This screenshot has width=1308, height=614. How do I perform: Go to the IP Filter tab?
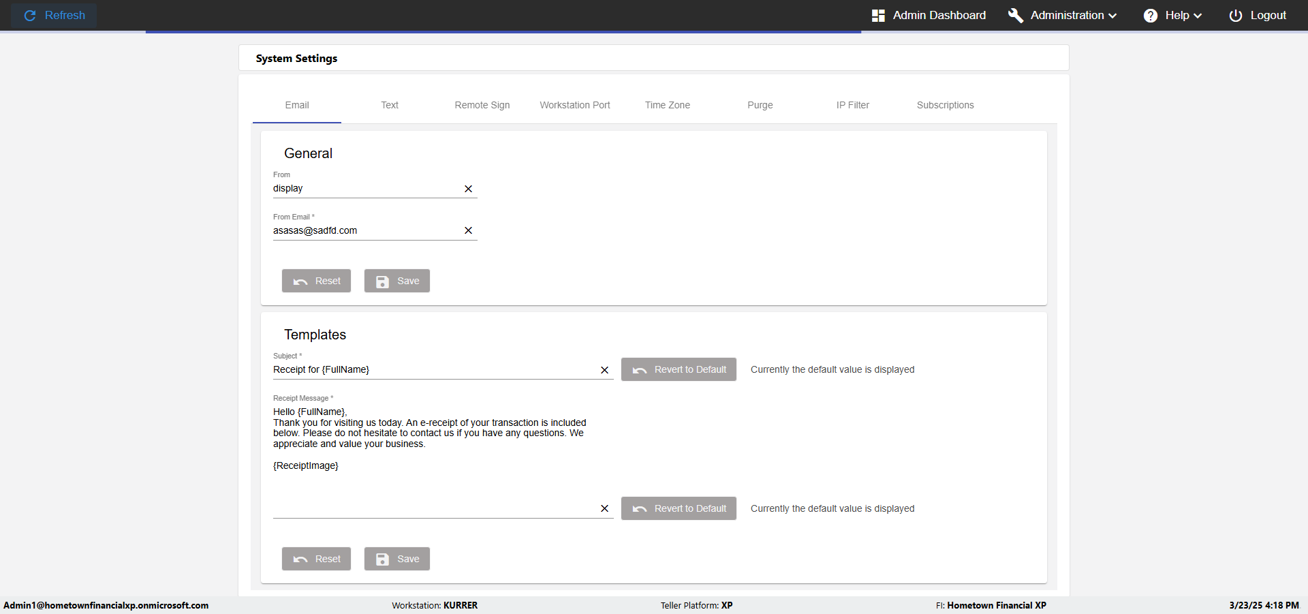pos(853,105)
